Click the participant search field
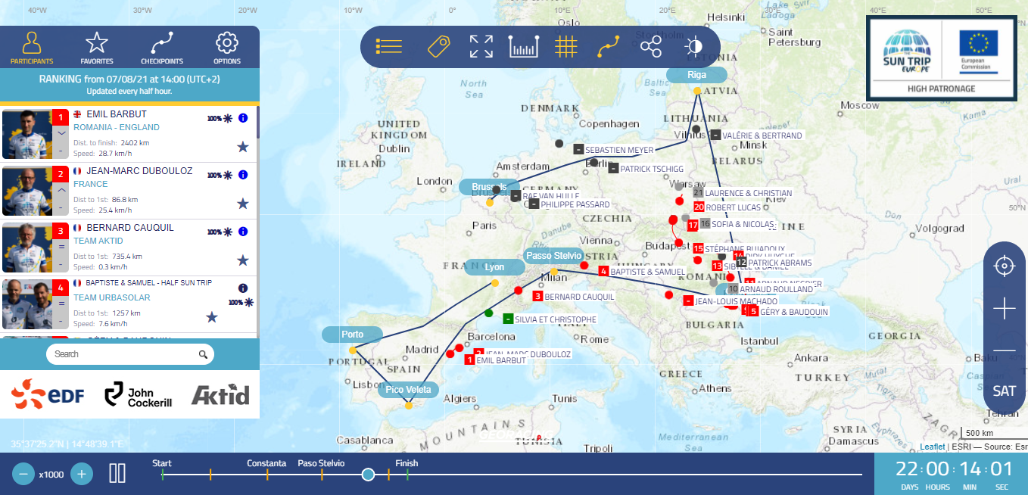Viewport: 1028px width, 495px height. 121,354
